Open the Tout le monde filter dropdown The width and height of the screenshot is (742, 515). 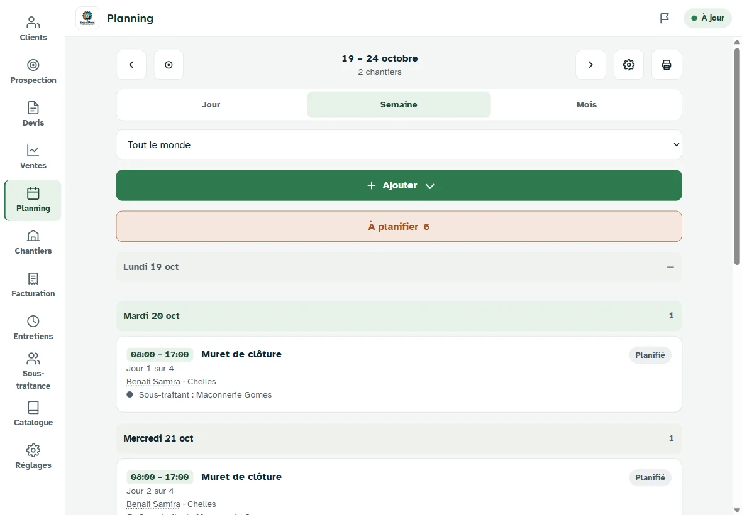399,145
